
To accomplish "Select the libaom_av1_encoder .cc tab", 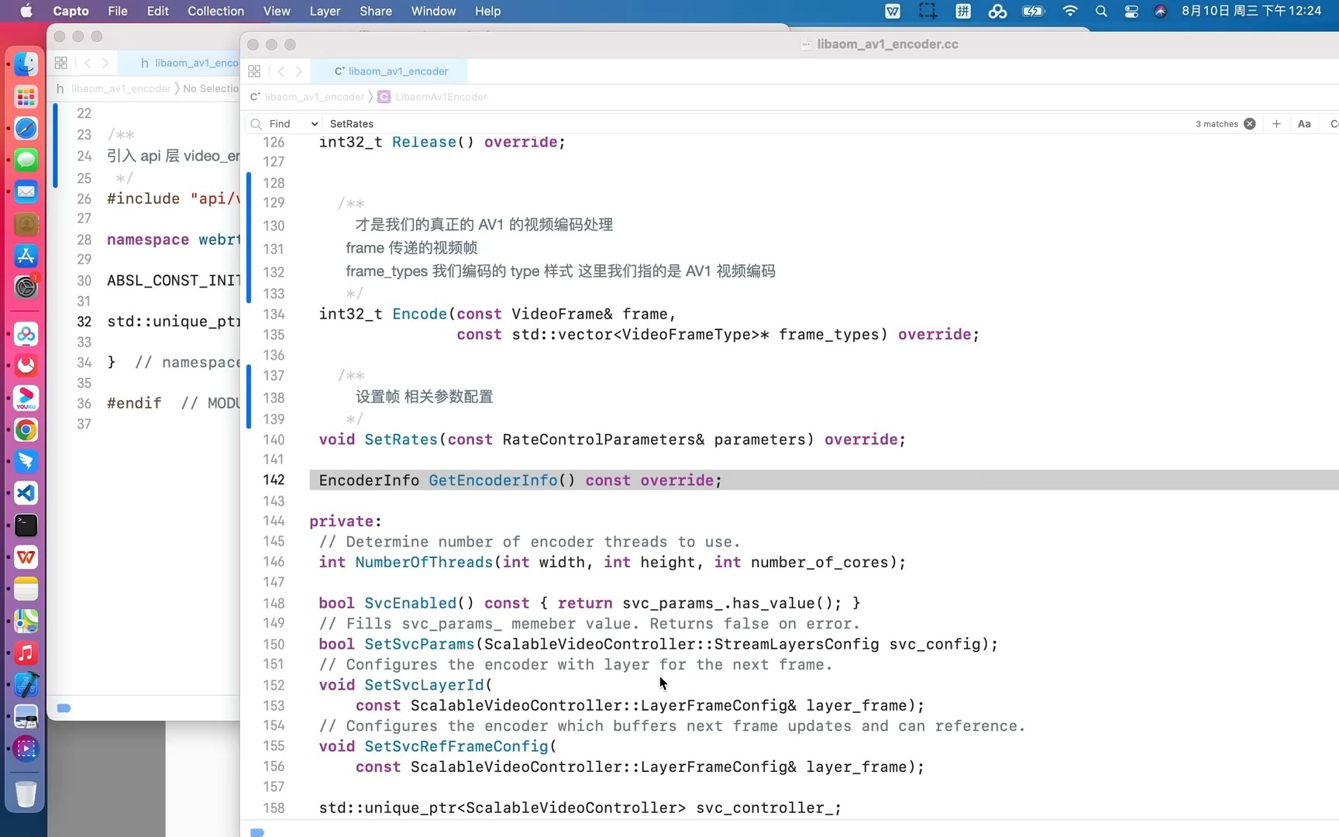I will coord(391,71).
